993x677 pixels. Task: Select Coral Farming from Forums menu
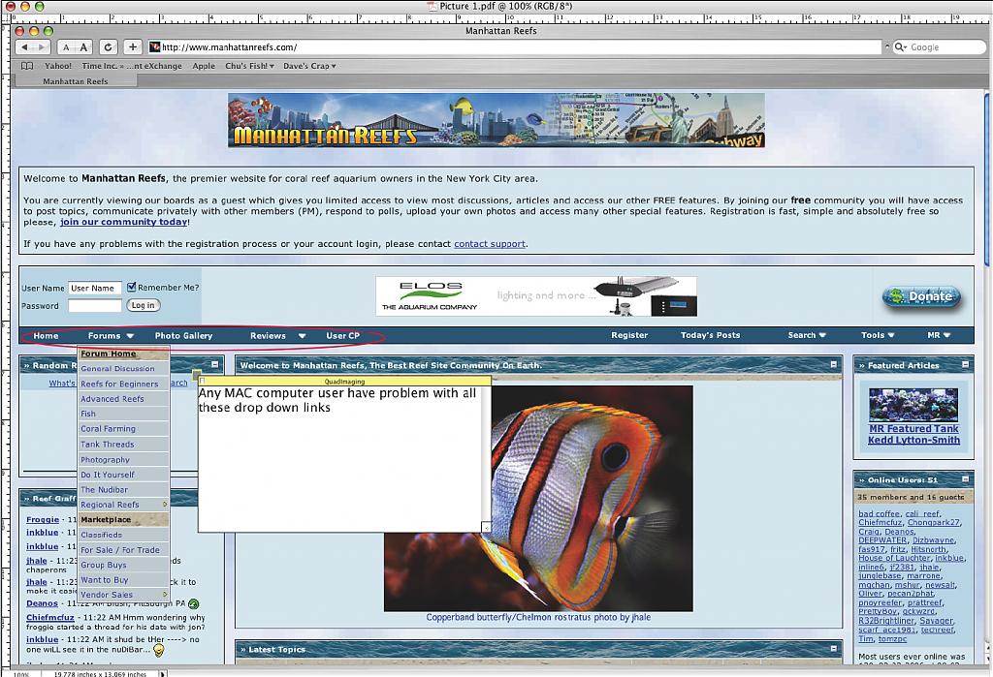click(x=109, y=429)
